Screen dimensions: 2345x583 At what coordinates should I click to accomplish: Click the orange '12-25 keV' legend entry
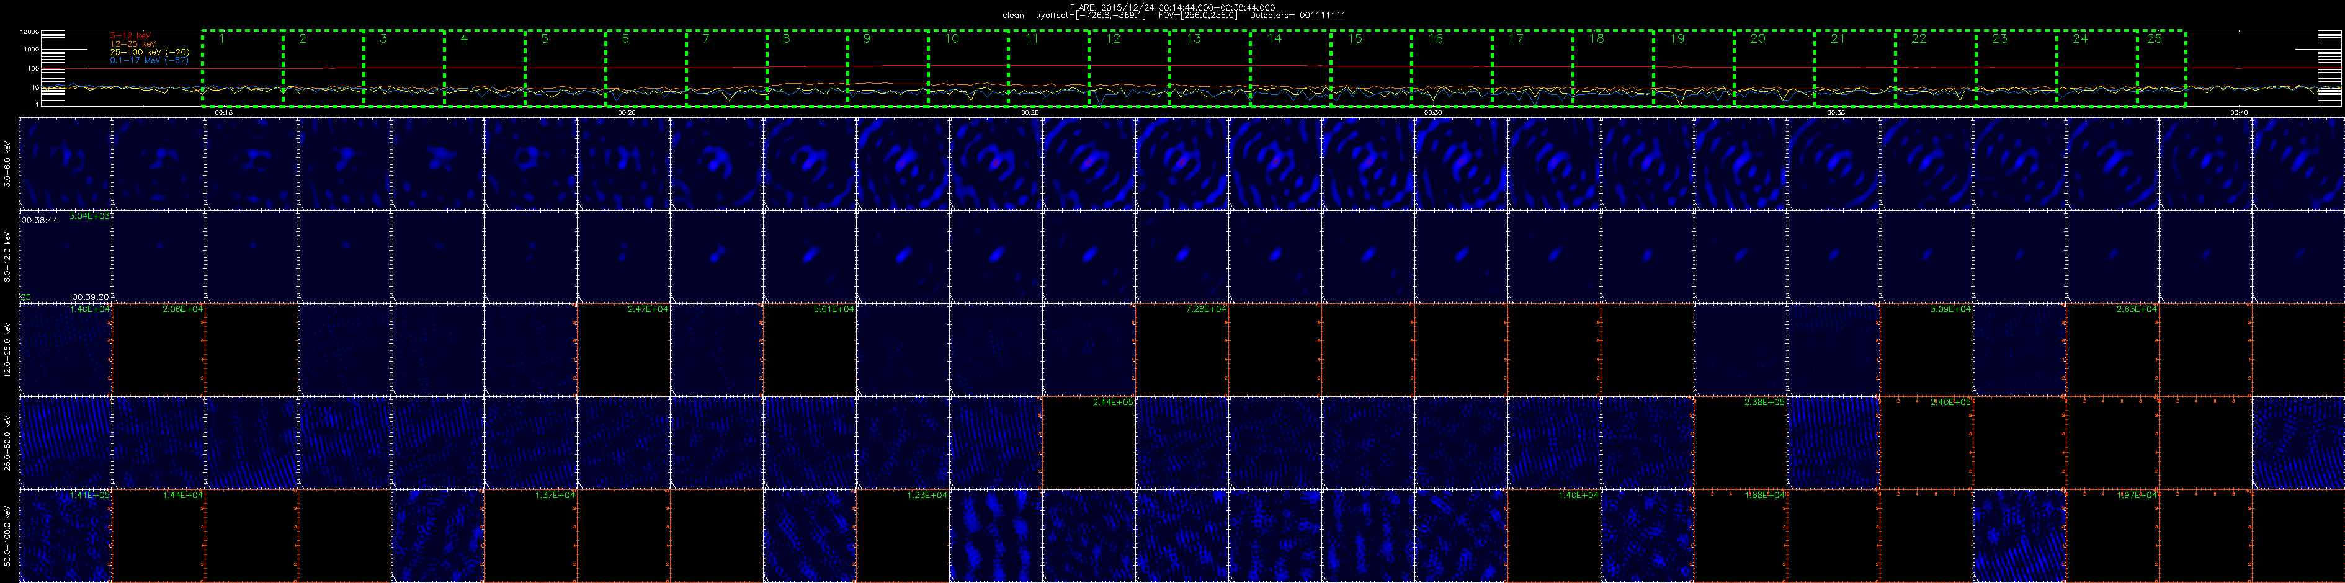[x=132, y=43]
